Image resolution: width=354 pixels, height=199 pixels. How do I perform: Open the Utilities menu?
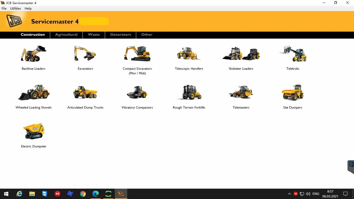point(15,8)
